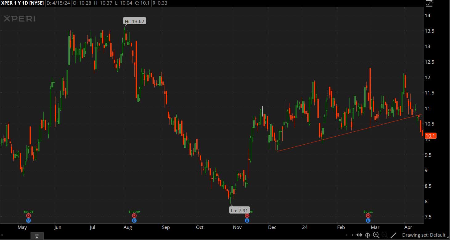
Task: Click the D: 4/15/24 date field
Action: tap(58, 3)
